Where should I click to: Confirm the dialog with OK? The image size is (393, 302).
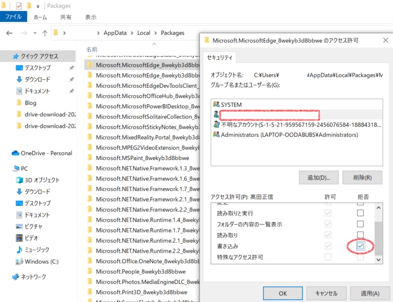click(282, 293)
